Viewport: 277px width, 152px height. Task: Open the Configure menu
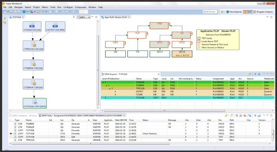click(68, 7)
